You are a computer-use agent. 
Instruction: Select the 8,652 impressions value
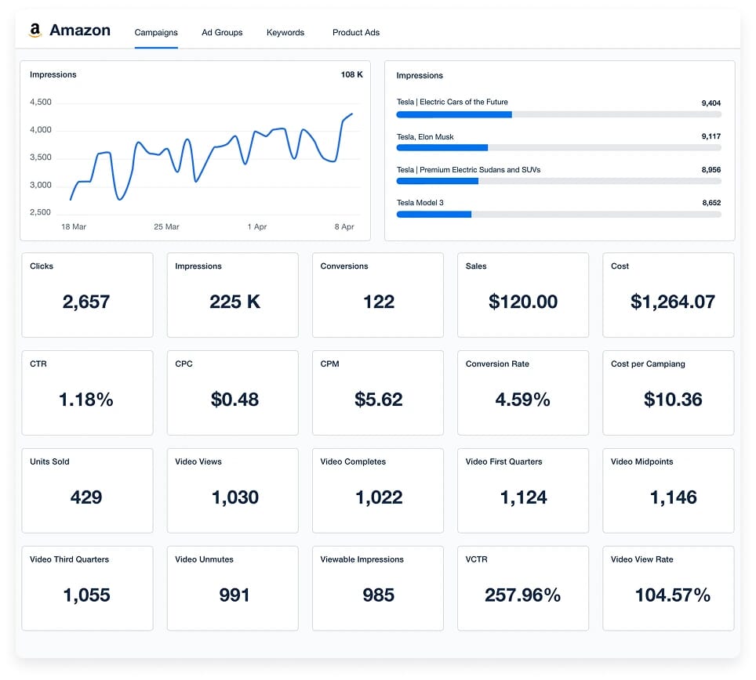711,203
